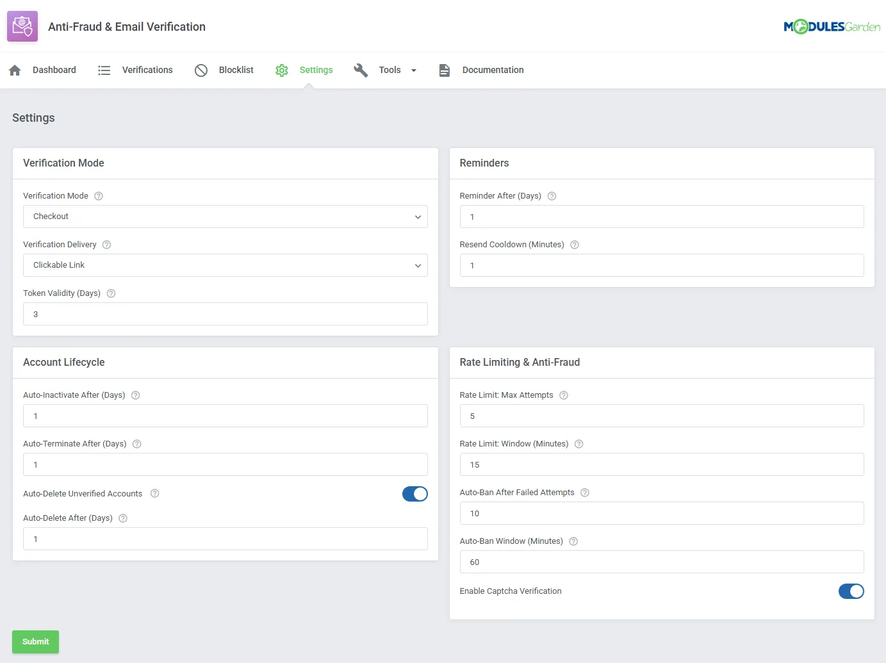Click help icon beside Auto-Ban After Failed Attempts
886x663 pixels.
tap(585, 493)
